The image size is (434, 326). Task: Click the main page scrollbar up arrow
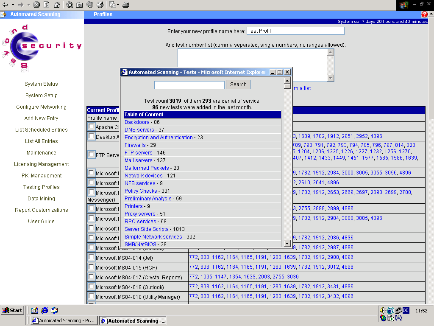[x=431, y=14]
